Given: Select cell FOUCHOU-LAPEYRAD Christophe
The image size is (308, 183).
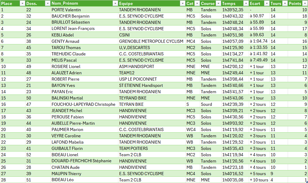Looking at the screenshot, I should (84, 104).
